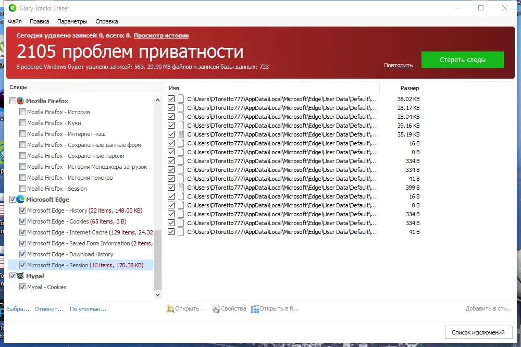The image size is (521, 347).
Task: Toggle Mozilla Firefox - Сохраненные пароли checkbox
Action: pyautogui.click(x=22, y=156)
